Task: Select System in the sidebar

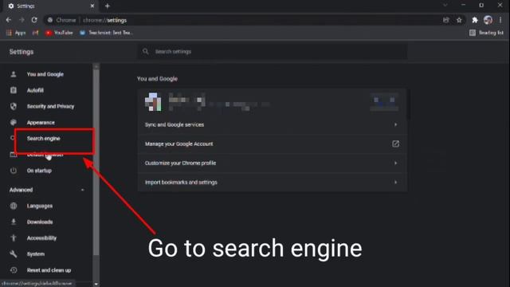Action: pos(36,254)
